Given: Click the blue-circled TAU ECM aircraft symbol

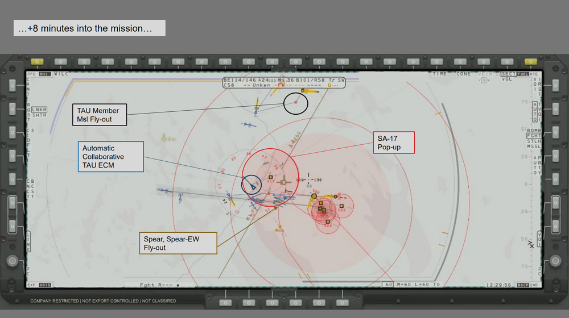Looking at the screenshot, I should [x=249, y=184].
